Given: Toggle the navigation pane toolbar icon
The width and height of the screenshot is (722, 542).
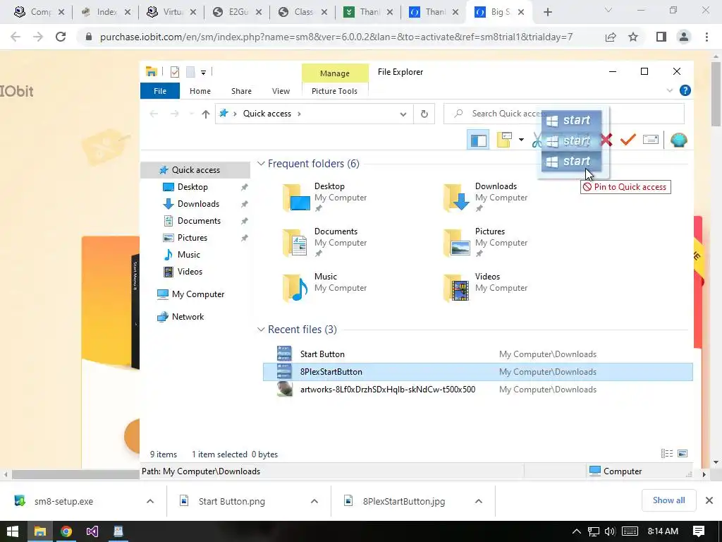Looking at the screenshot, I should click(x=478, y=140).
